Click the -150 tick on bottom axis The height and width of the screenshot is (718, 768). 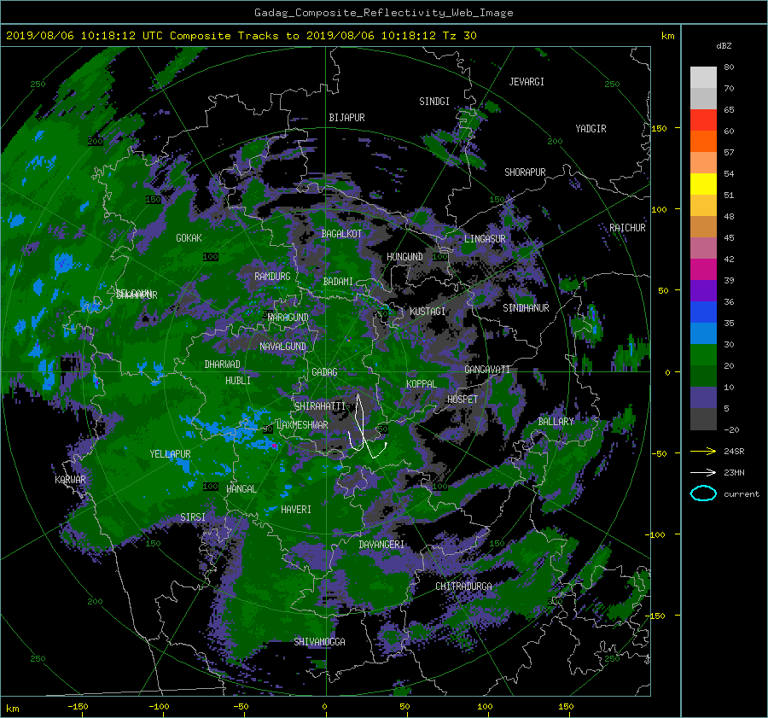coord(78,706)
